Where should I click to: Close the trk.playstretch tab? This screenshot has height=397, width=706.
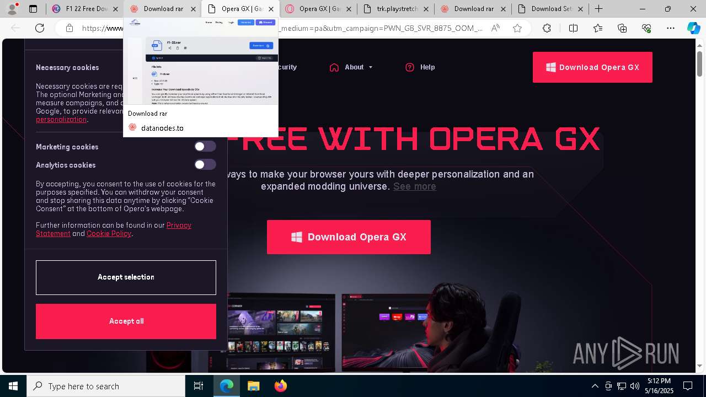[425, 9]
